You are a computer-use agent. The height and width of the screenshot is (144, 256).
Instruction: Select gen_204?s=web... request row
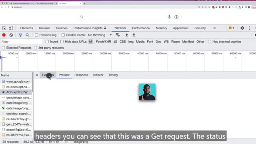click(x=16, y=124)
